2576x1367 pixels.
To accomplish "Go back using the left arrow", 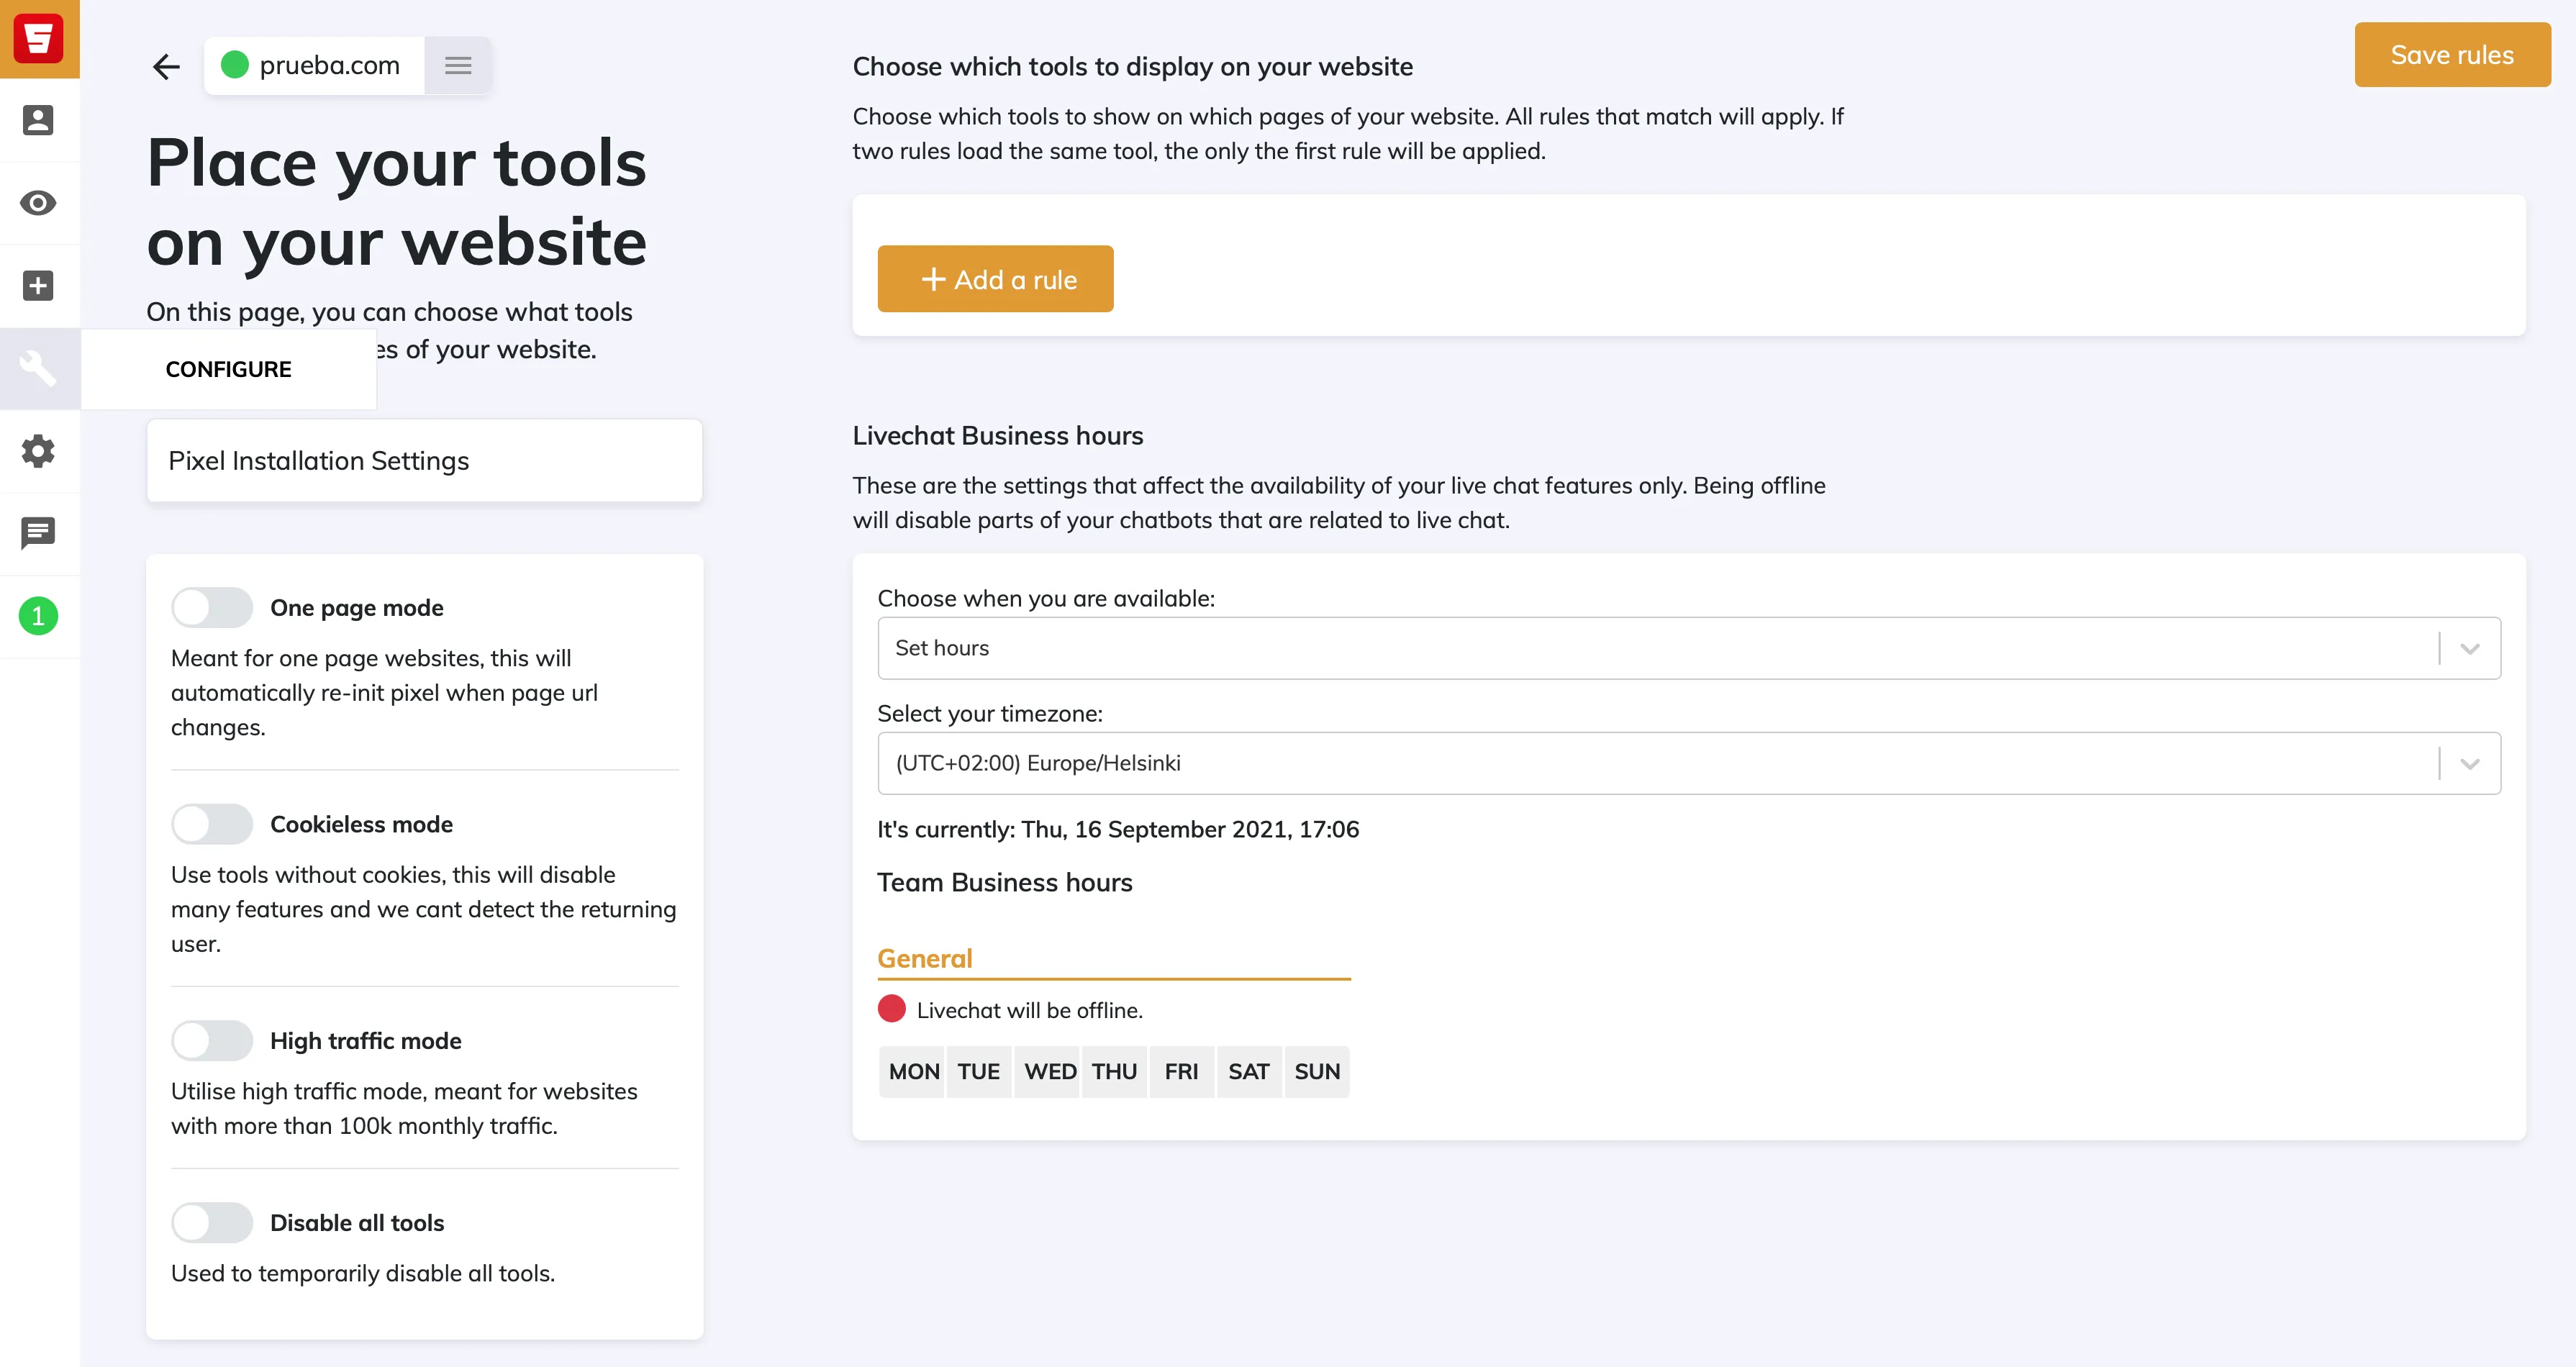I will 166,66.
